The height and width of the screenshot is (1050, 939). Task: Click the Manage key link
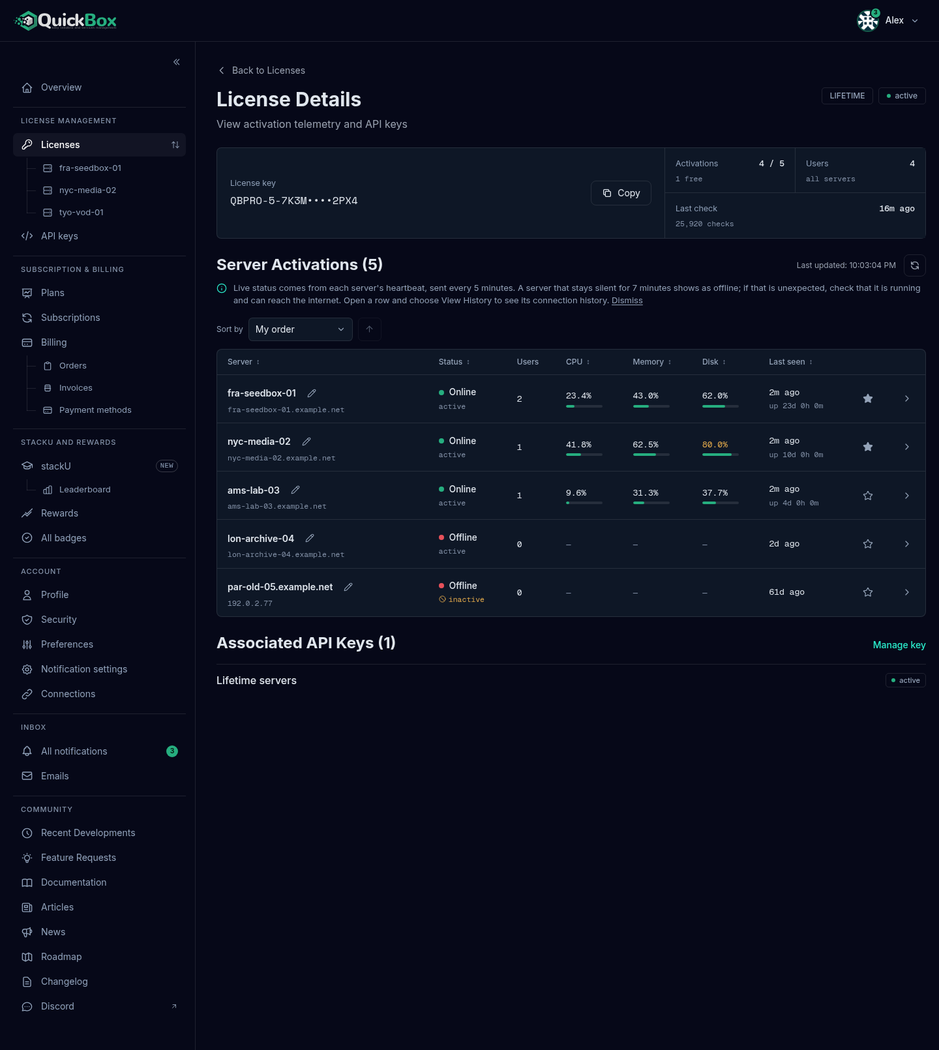[x=899, y=645]
